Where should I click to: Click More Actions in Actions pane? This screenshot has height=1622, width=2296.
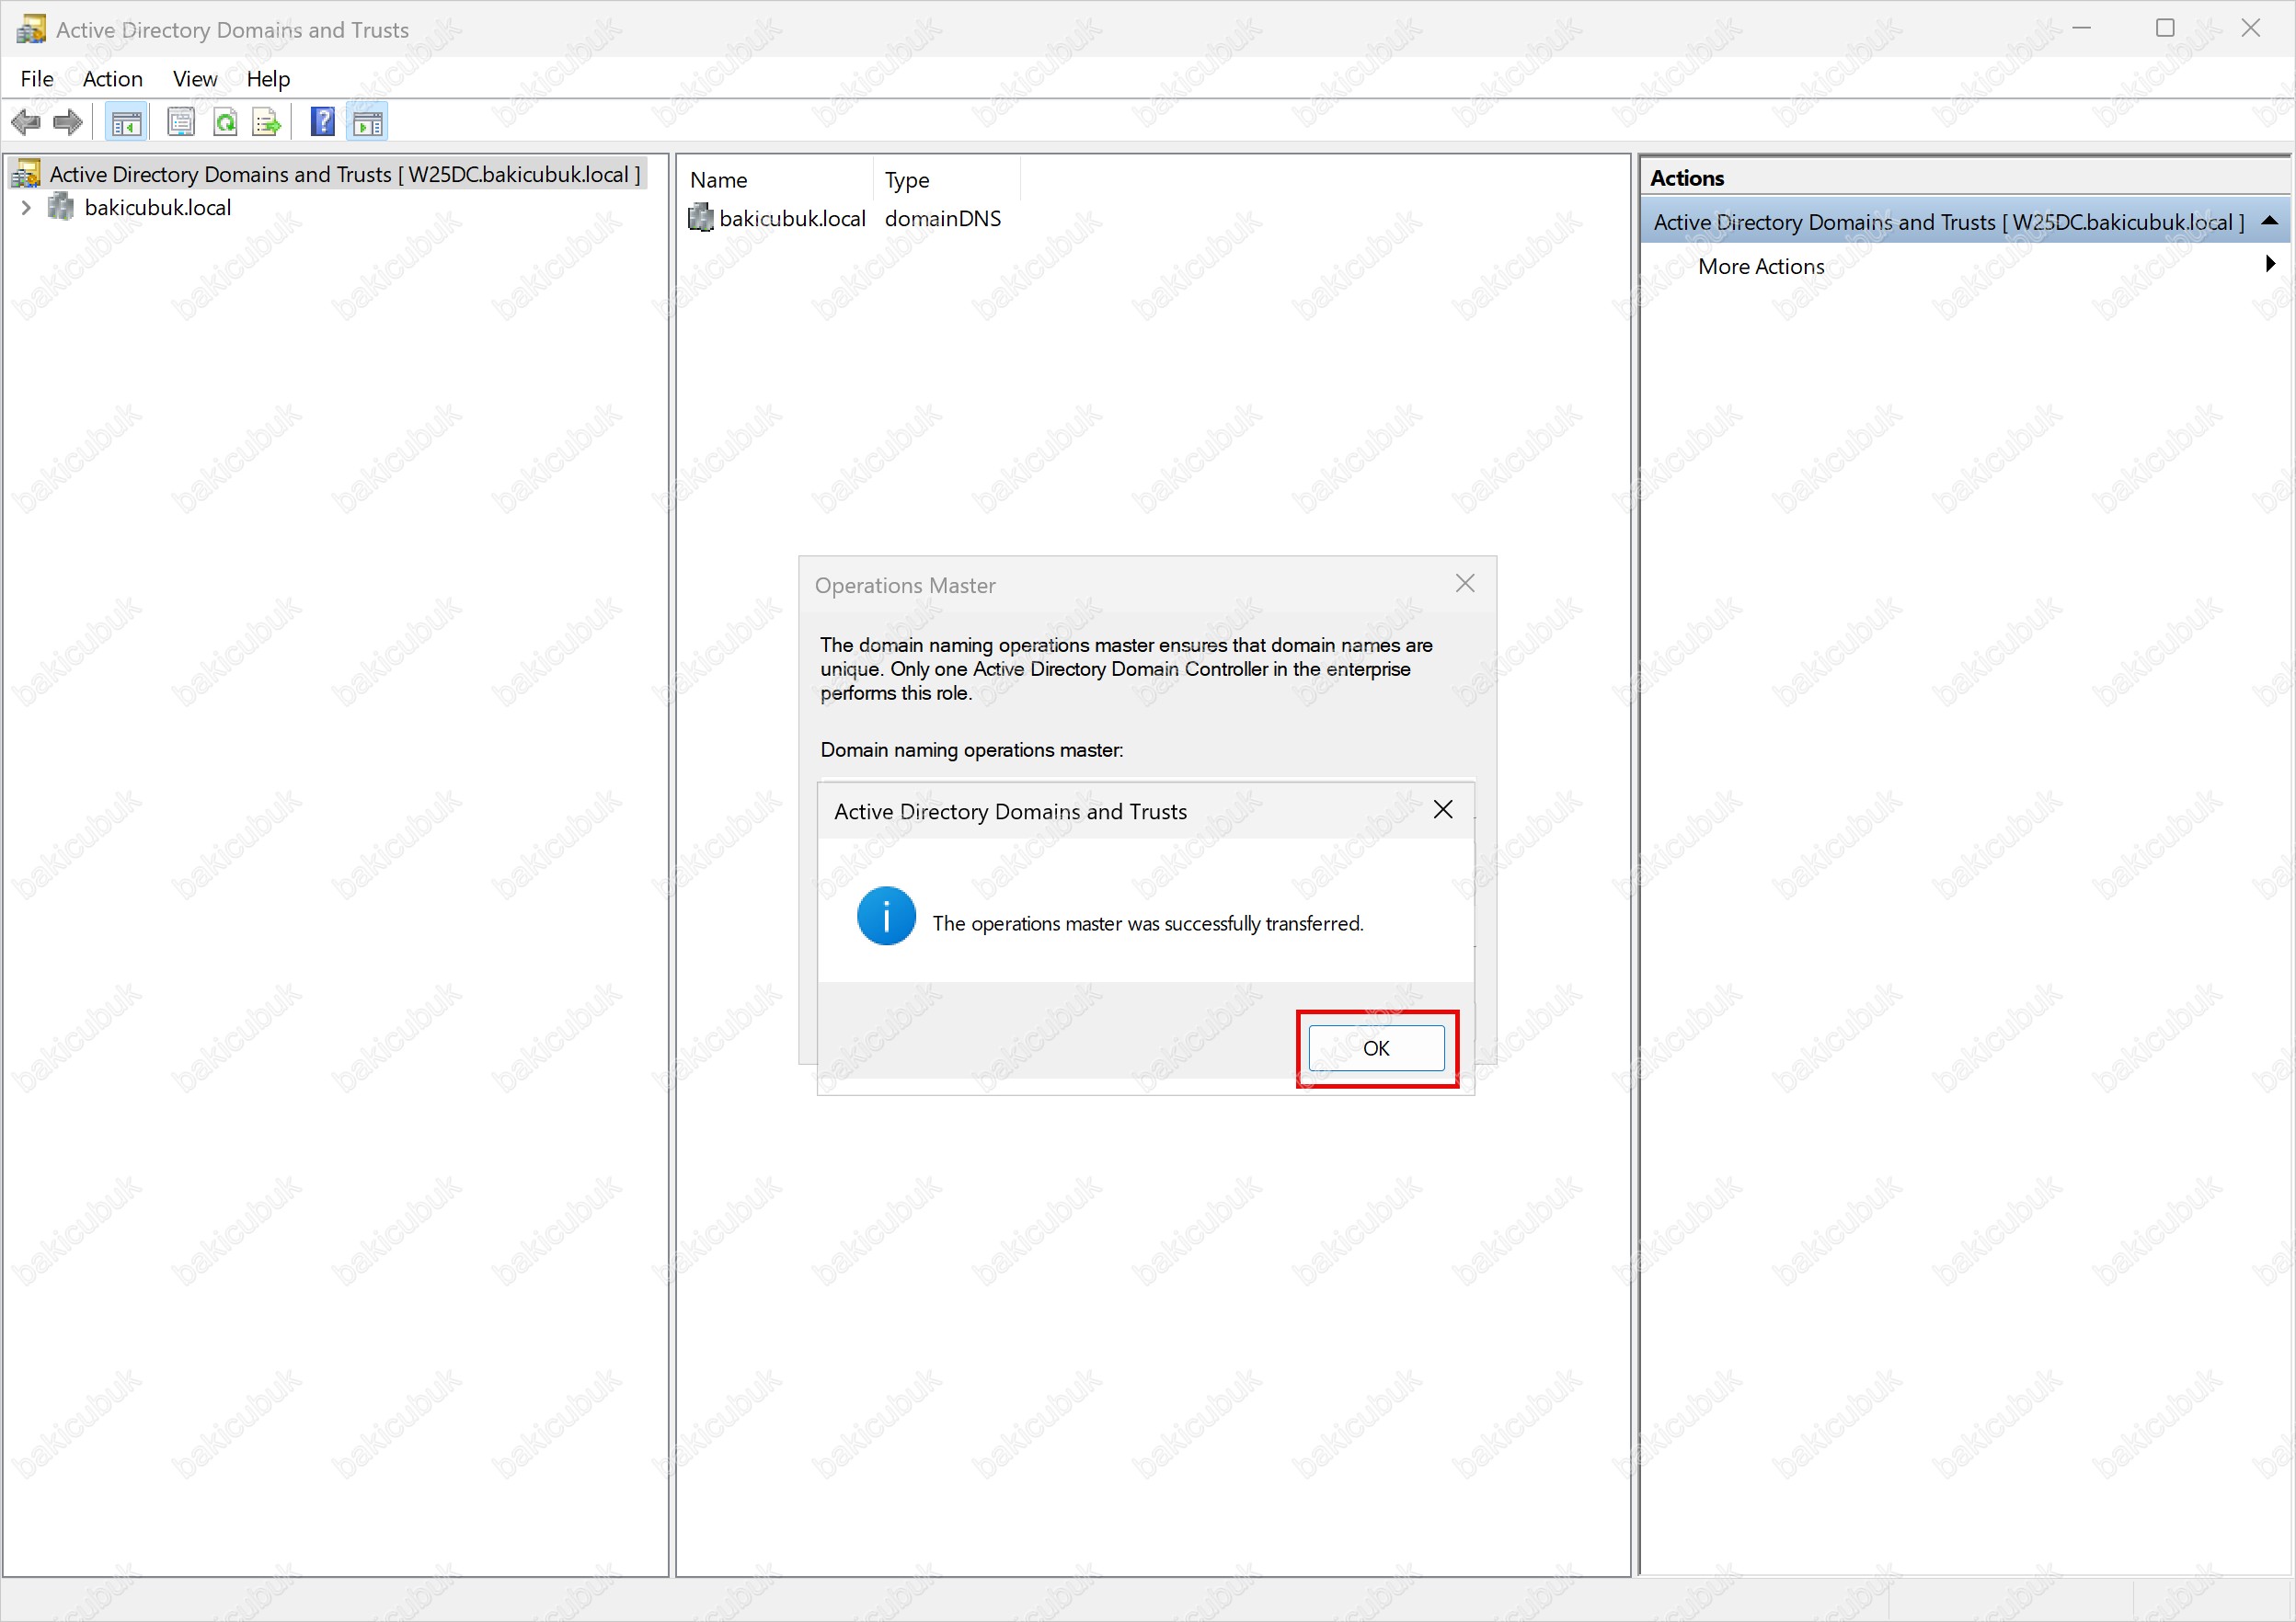pos(1761,266)
